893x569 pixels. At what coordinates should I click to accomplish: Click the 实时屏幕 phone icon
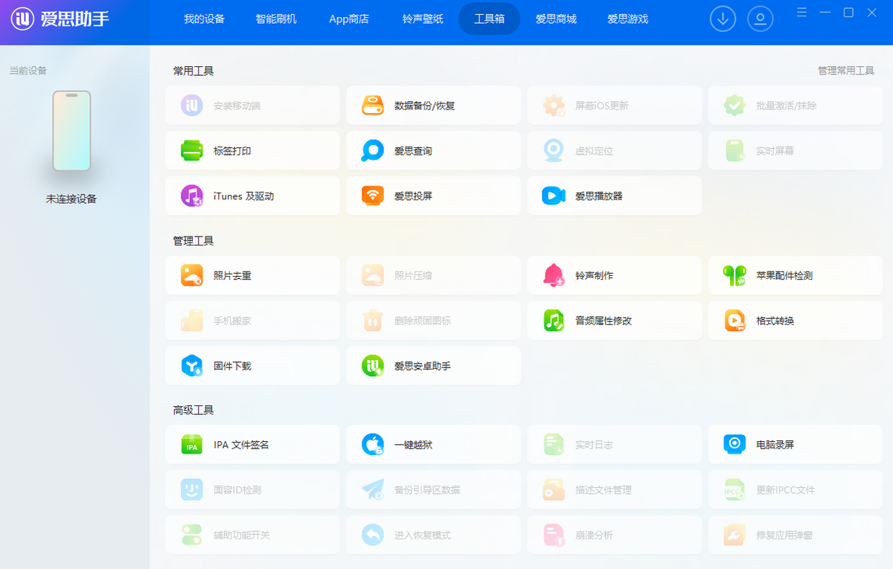pos(734,150)
